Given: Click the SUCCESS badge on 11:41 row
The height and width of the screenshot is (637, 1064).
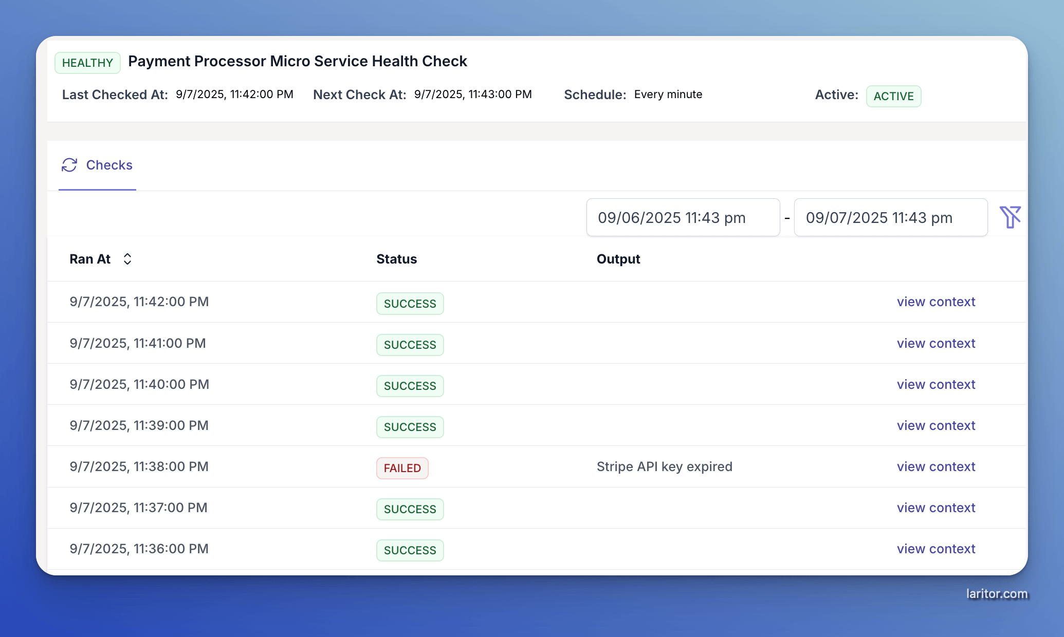Looking at the screenshot, I should (x=410, y=345).
